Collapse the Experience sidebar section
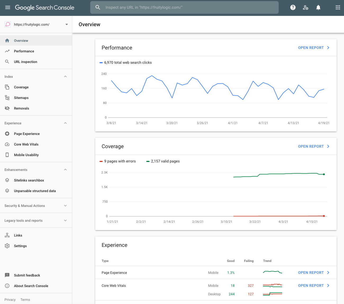This screenshot has height=304, width=344. click(65, 123)
